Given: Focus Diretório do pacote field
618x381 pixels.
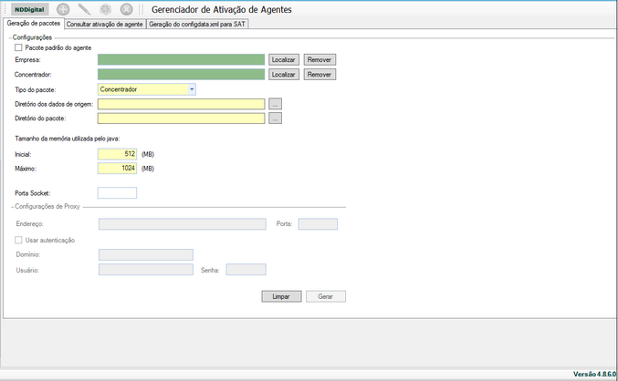Looking at the screenshot, I should point(182,118).
